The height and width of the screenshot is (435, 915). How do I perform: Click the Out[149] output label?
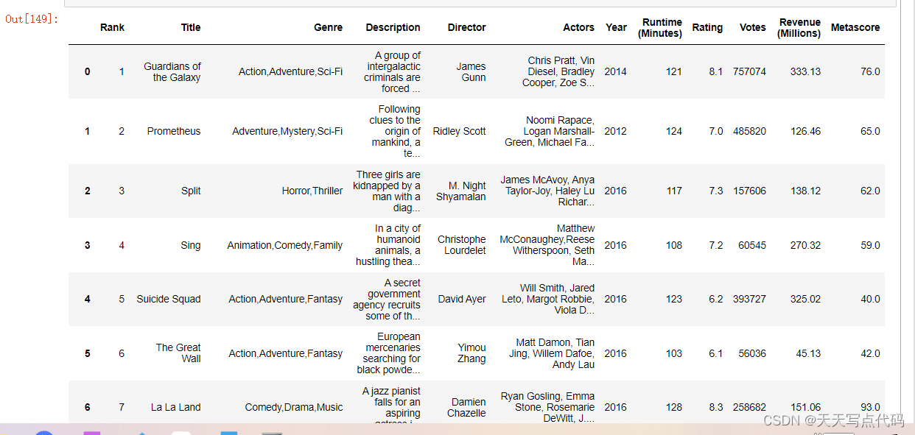(x=32, y=19)
